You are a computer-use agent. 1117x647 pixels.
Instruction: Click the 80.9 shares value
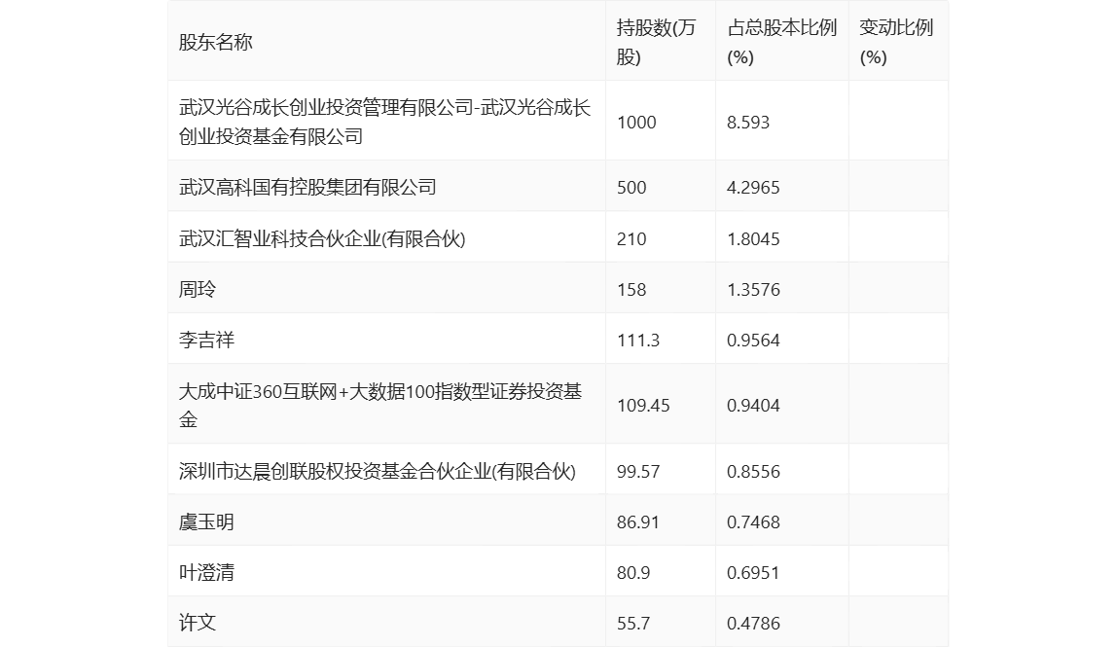pos(633,572)
